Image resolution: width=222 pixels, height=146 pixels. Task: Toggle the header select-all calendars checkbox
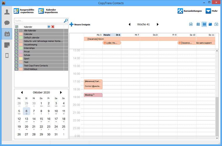point(17,27)
